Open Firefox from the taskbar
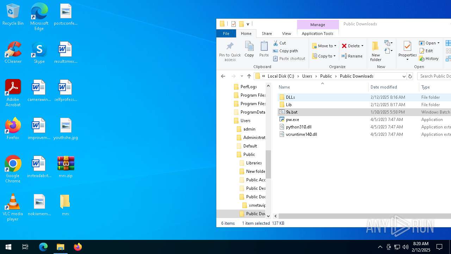451x254 pixels. pos(78,247)
